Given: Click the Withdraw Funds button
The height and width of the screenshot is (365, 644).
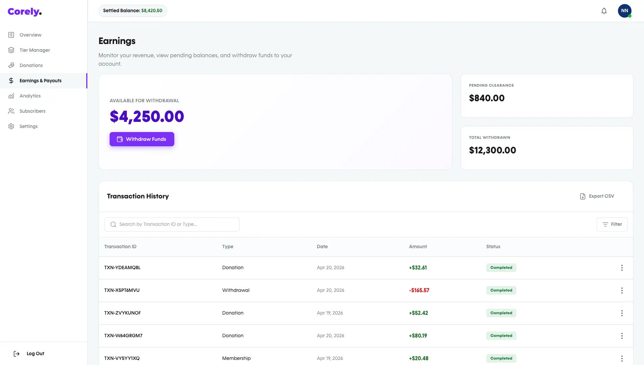Looking at the screenshot, I should pos(142,139).
